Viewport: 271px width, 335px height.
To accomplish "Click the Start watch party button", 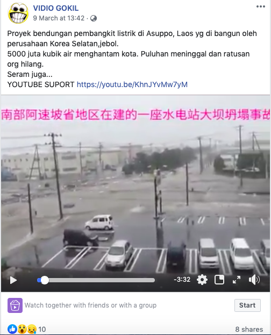I will pos(247,305).
